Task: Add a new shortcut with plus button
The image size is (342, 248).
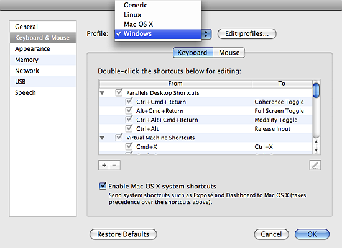Action: pyautogui.click(x=104, y=166)
